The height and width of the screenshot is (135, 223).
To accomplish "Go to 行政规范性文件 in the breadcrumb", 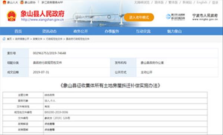I will [x=54, y=39].
